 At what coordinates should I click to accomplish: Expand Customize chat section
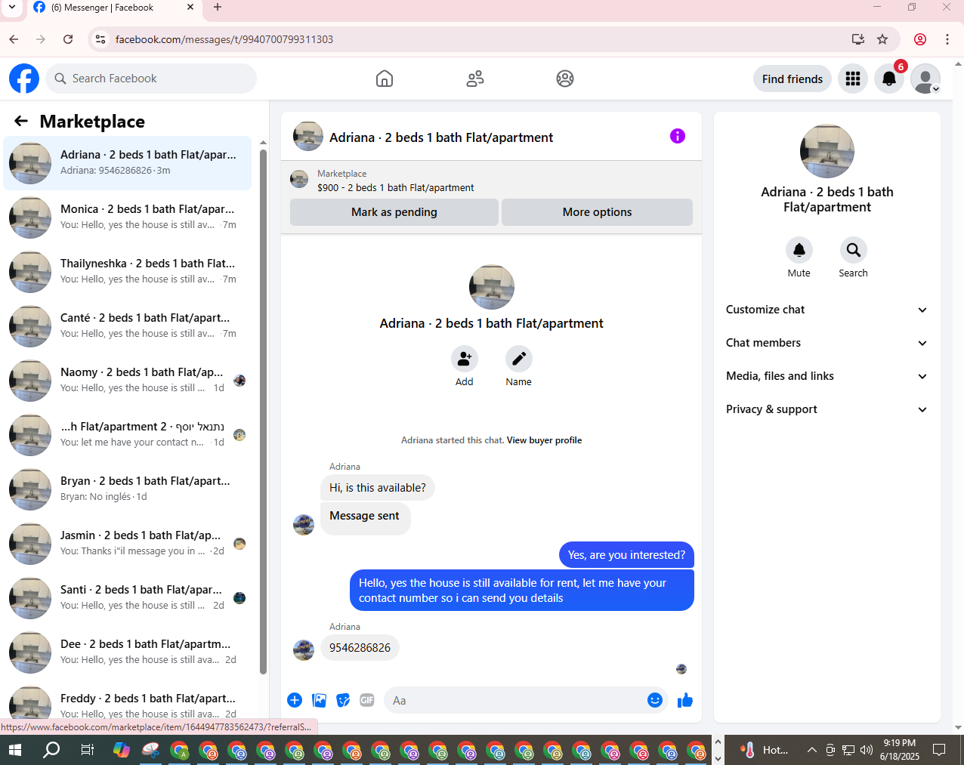827,310
